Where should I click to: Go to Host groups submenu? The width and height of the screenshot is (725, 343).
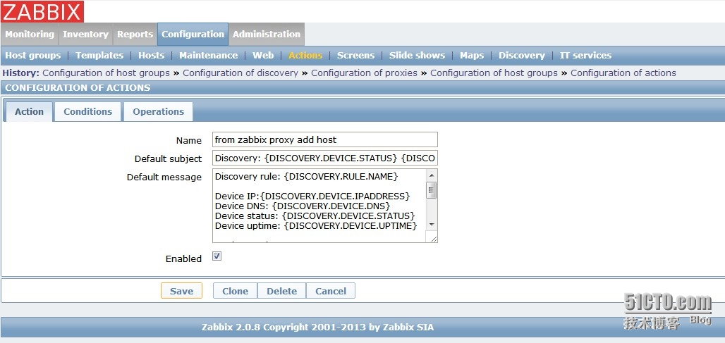33,56
